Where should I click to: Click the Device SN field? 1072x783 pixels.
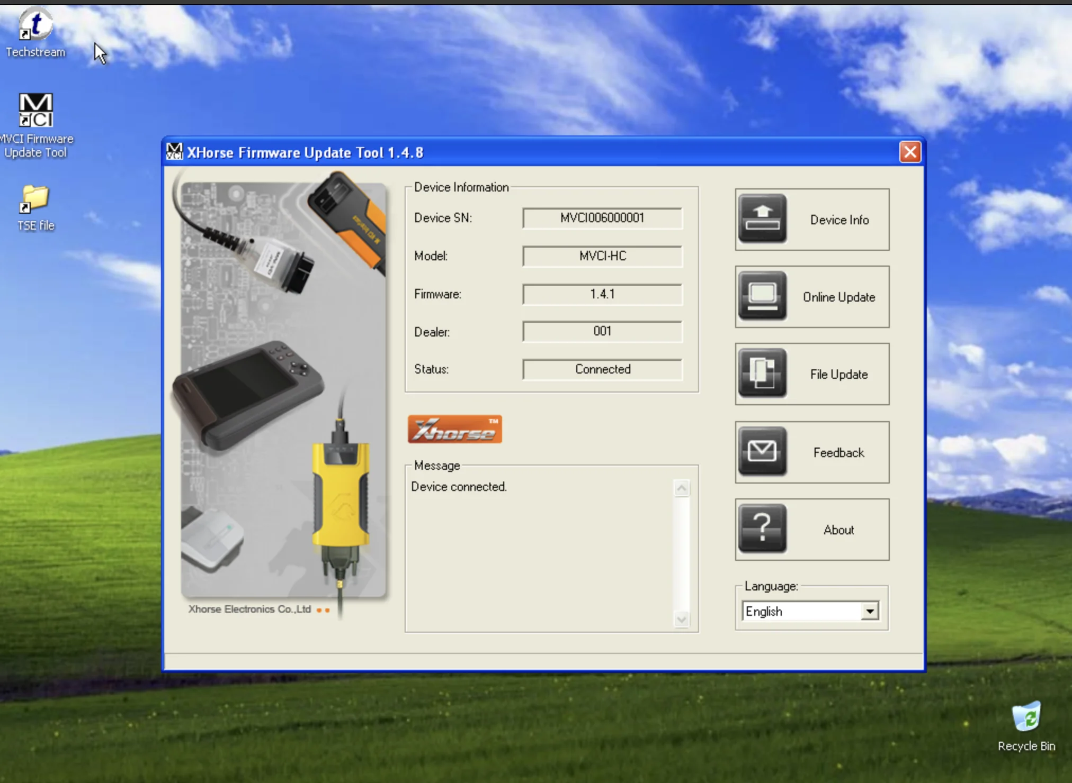[602, 218]
